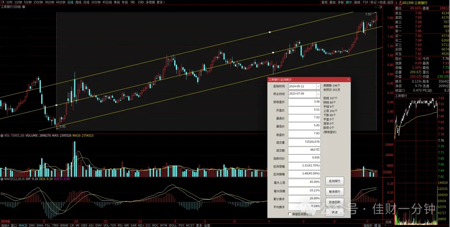Screen dimensions: 450x227
Task: Expand the 起始时间 date dropdown
Action: [318, 86]
